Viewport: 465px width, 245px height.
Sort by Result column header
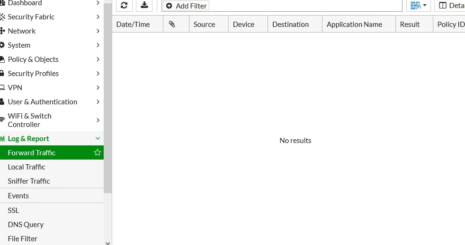pos(414,24)
